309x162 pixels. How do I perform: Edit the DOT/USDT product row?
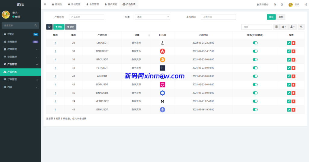(x=289, y=84)
